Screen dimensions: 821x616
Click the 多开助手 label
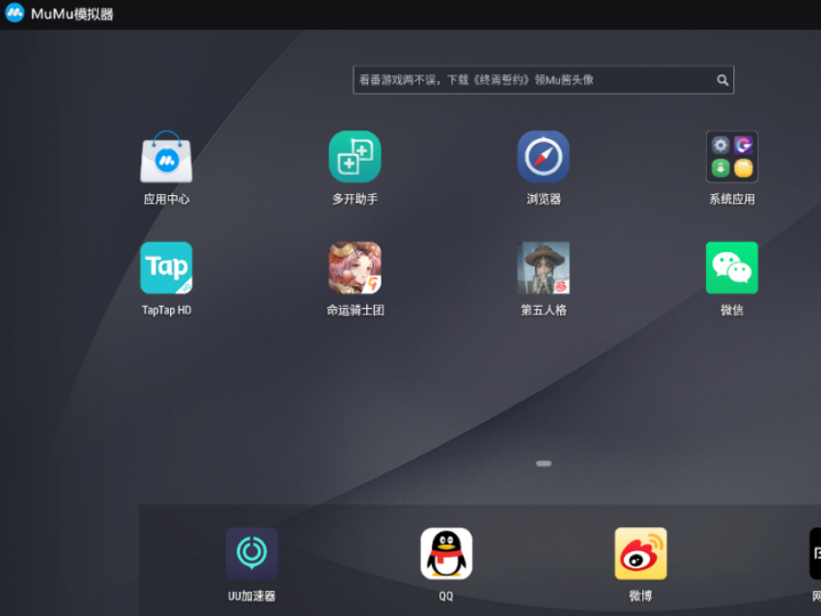(355, 199)
